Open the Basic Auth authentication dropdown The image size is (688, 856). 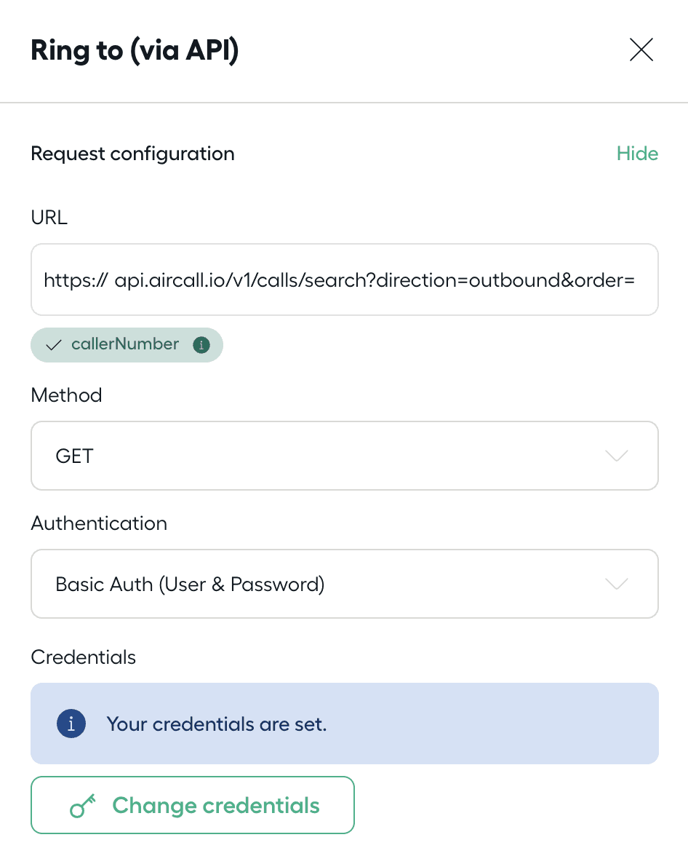point(344,584)
